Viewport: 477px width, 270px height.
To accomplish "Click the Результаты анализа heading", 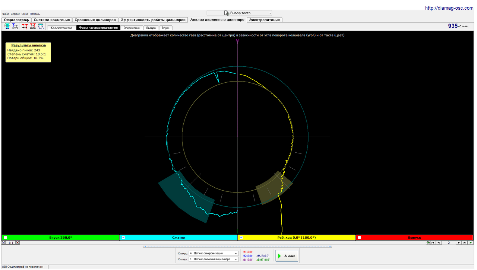I will click(x=29, y=45).
